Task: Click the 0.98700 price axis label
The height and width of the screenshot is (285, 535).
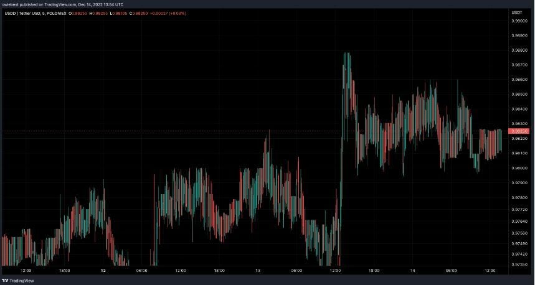Action: [x=519, y=65]
